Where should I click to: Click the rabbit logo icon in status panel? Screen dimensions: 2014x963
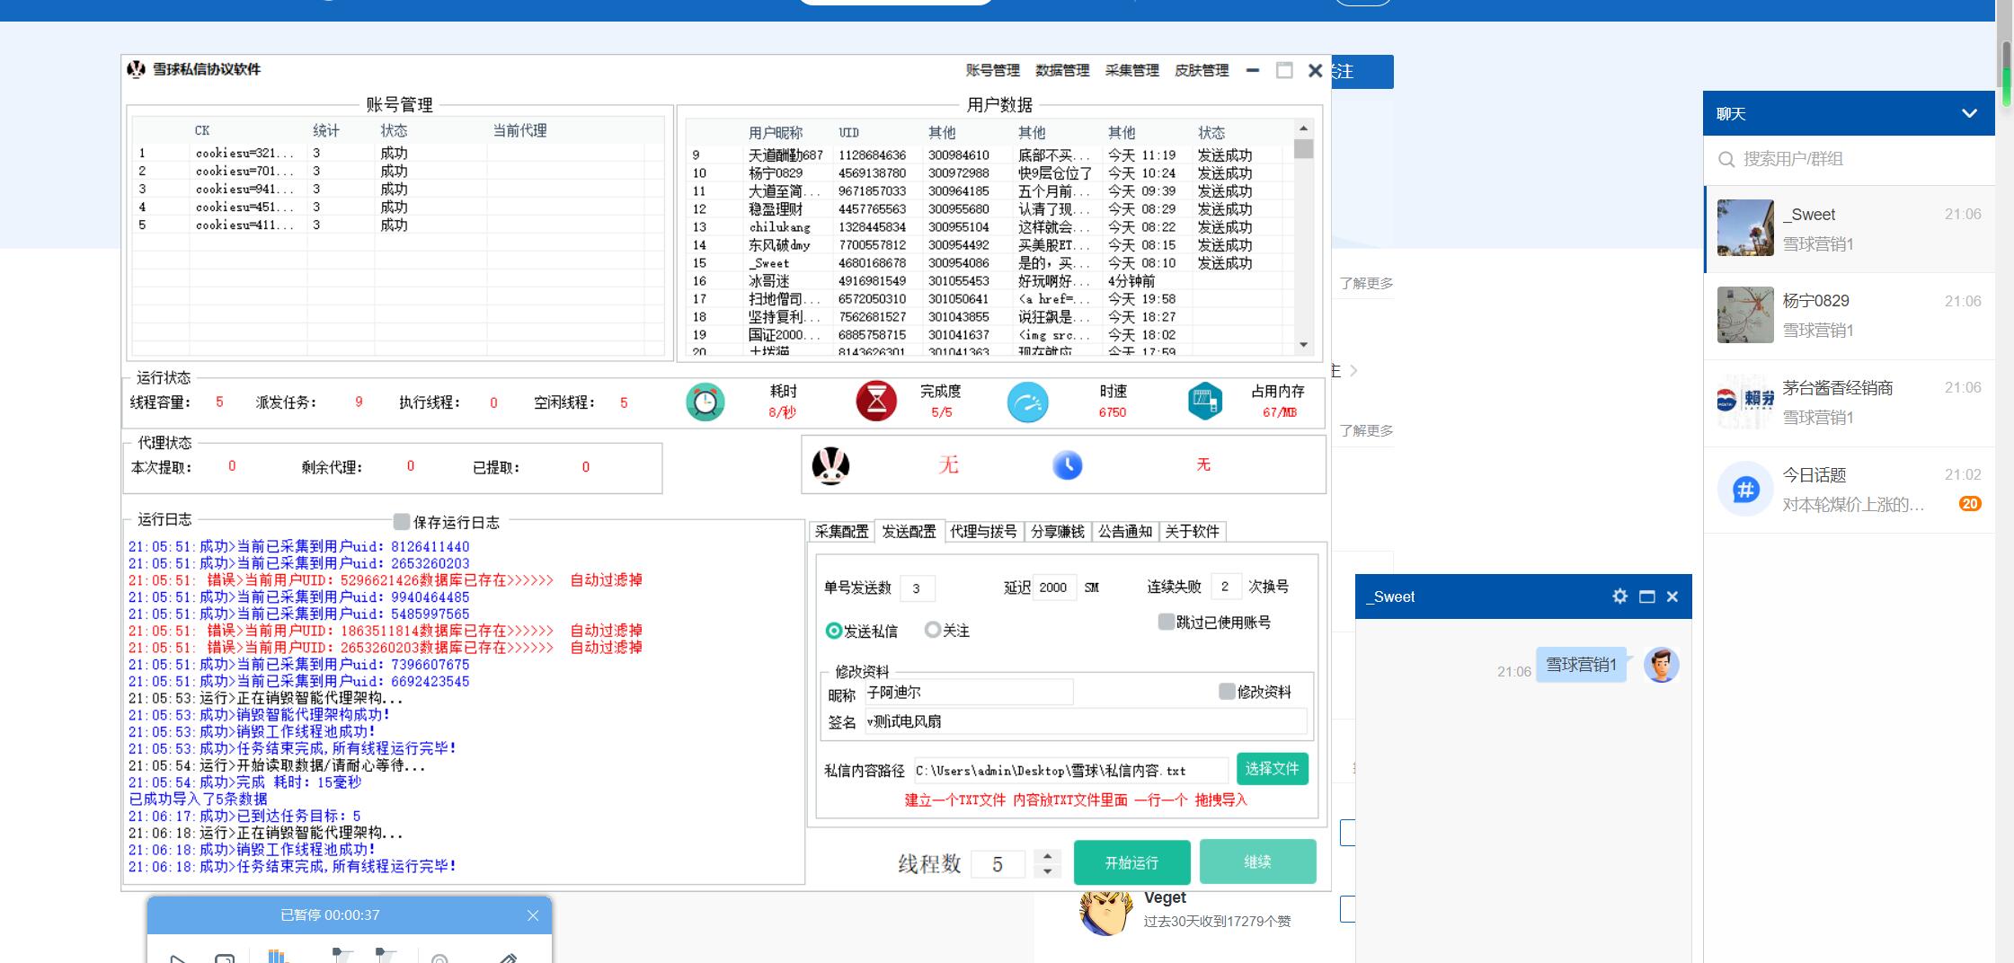(830, 465)
